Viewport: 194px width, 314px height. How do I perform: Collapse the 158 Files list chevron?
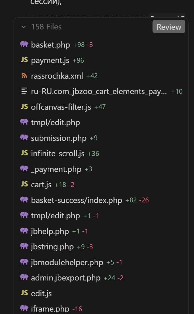tap(24, 27)
